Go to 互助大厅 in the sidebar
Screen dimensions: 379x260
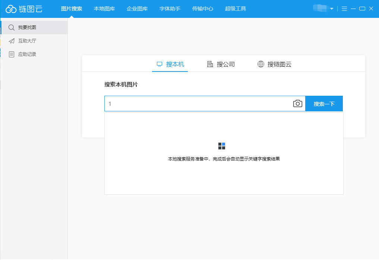coord(27,41)
